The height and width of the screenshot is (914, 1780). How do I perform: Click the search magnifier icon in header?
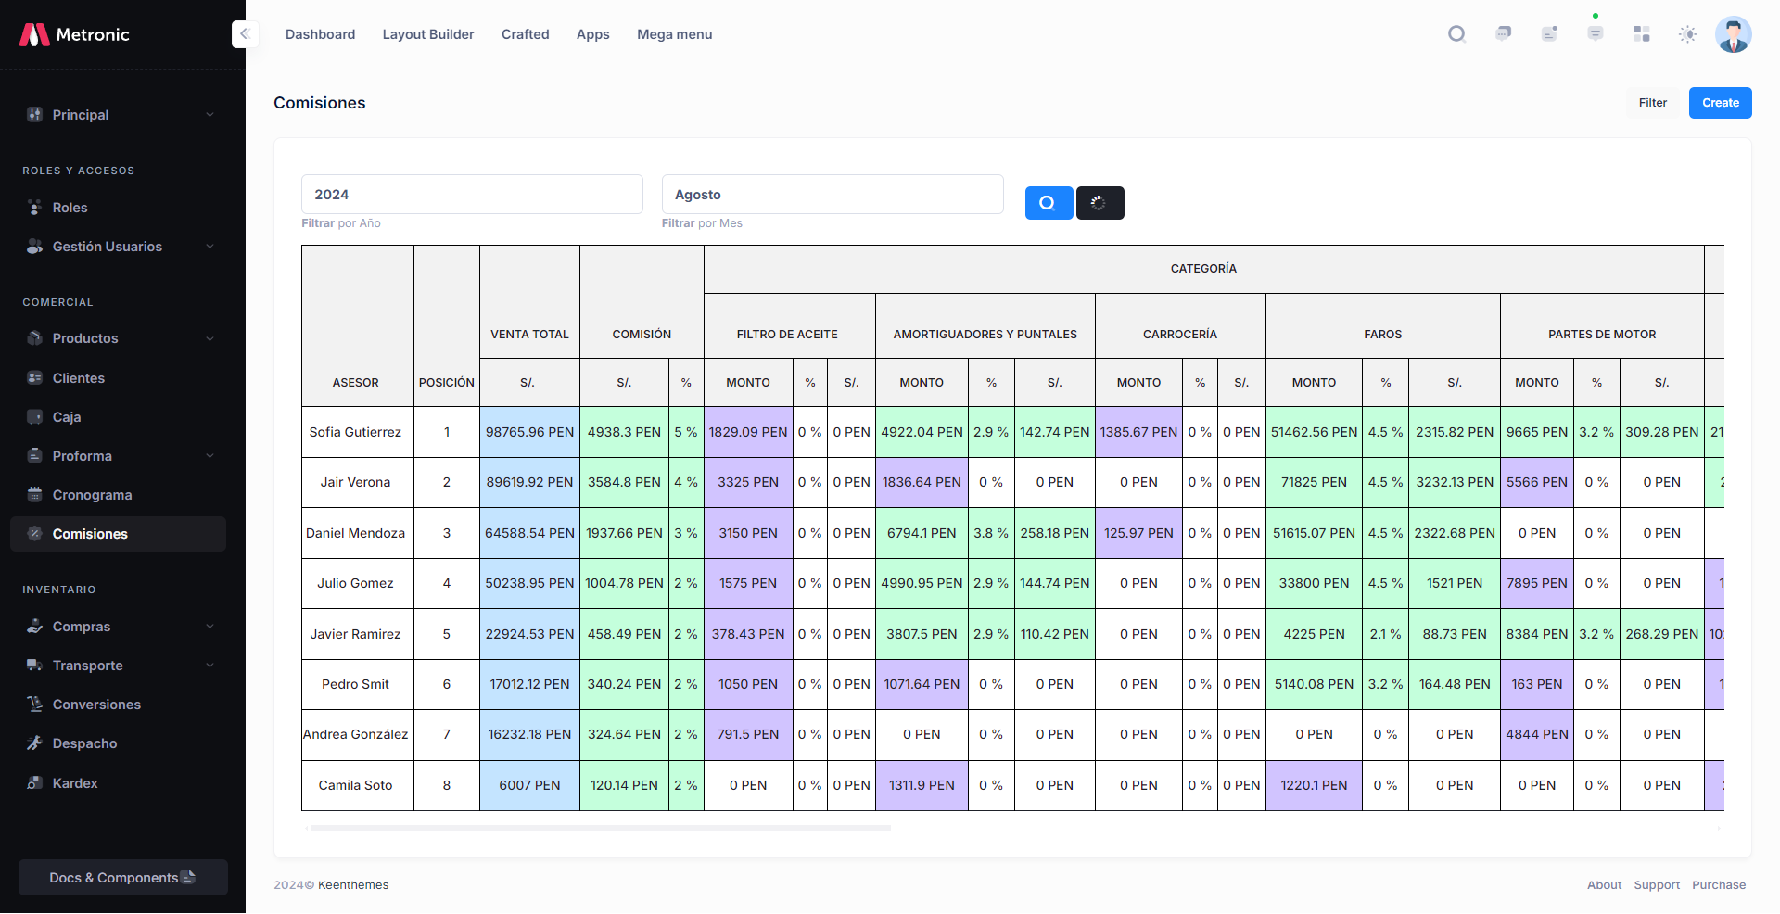[x=1456, y=34]
